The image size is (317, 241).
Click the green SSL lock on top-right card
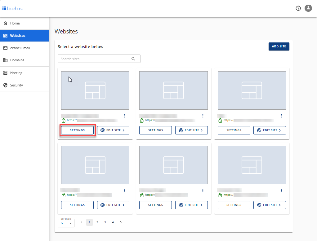220,120
